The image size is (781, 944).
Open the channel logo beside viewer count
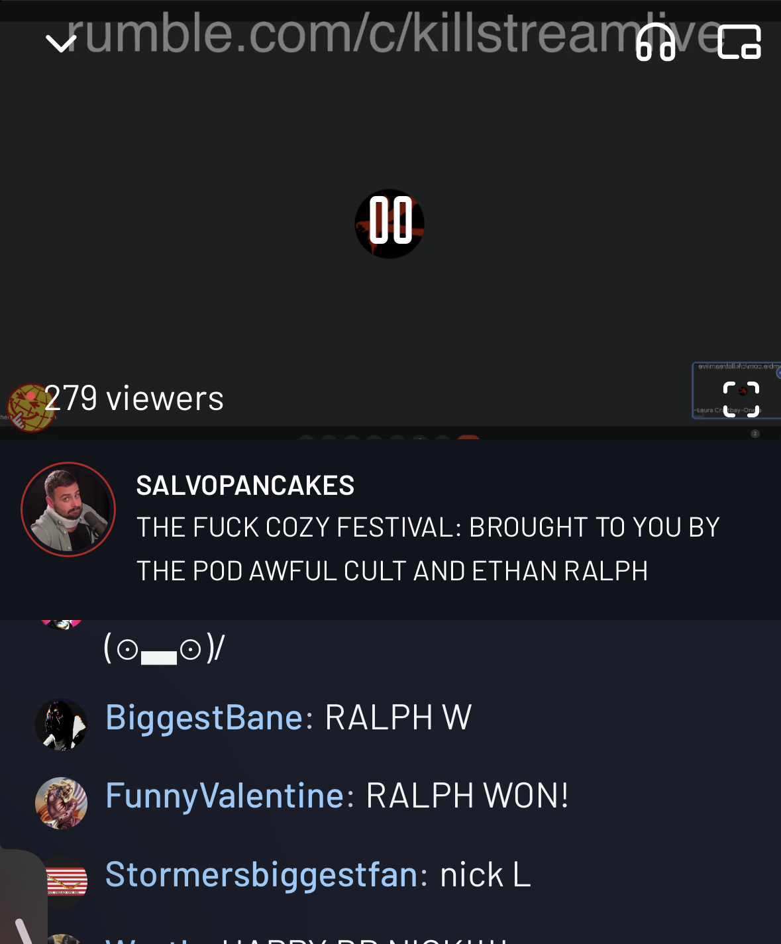[x=30, y=407]
